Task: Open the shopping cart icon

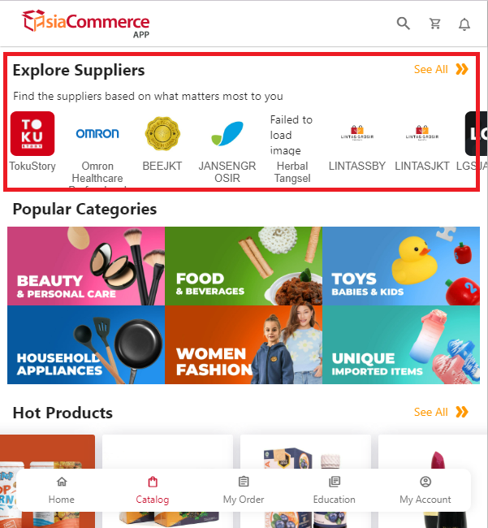Action: coord(435,24)
